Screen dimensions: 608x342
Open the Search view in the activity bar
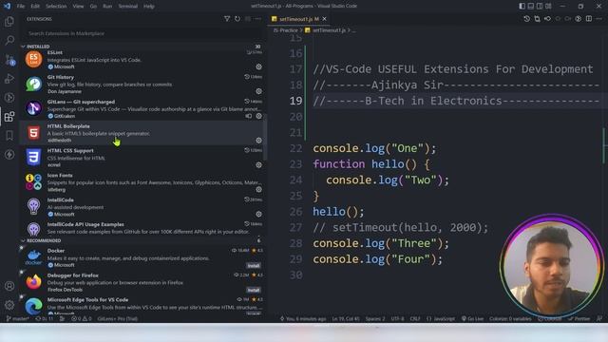[x=9, y=40]
